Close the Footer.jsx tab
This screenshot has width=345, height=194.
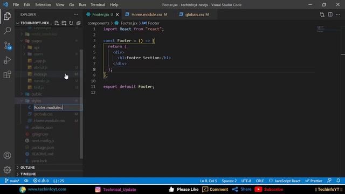[118, 15]
